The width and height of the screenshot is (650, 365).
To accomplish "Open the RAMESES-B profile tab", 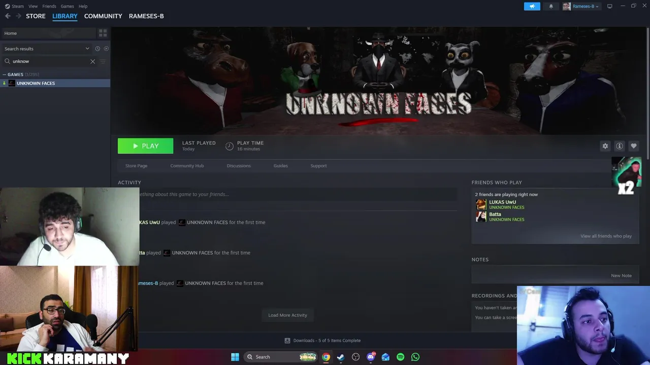I will tap(146, 16).
